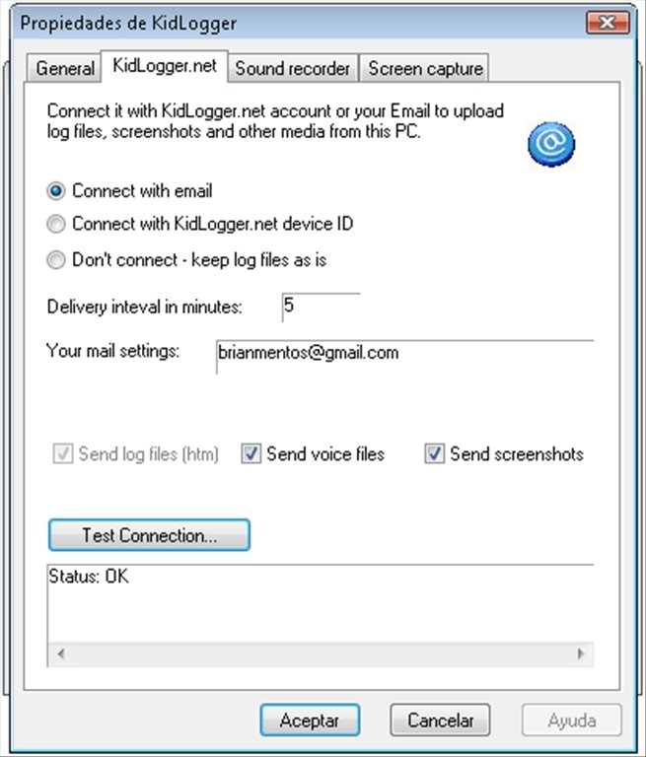
Task: Click the 'Your mail settings:' label
Action: pyautogui.click(x=112, y=351)
